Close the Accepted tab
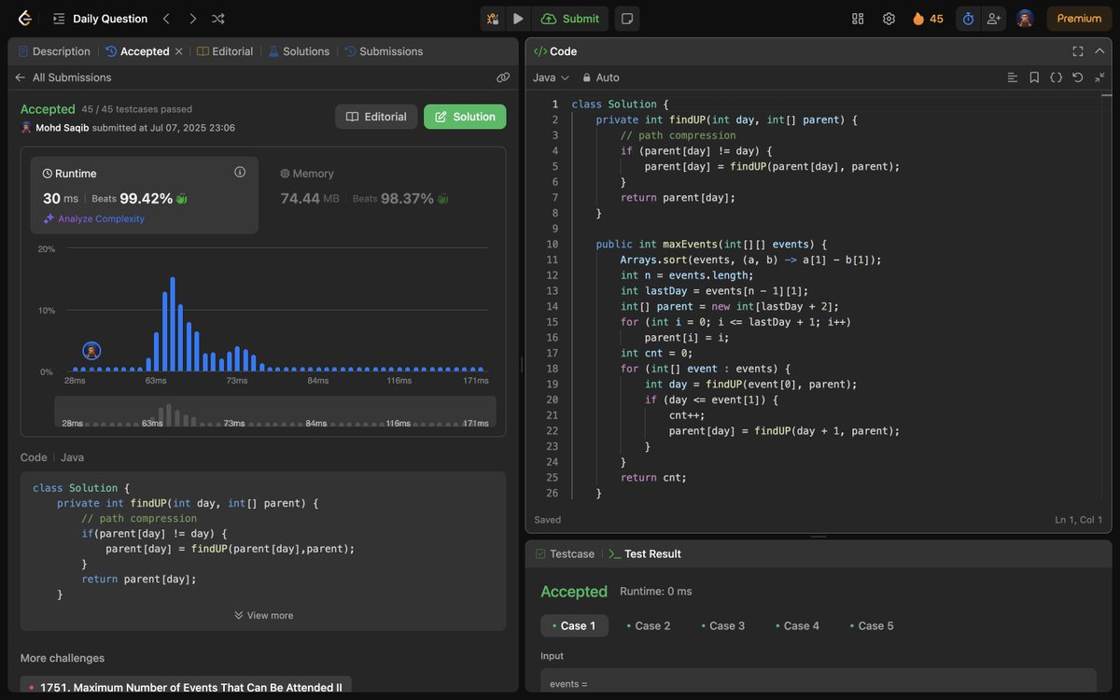This screenshot has width=1120, height=700. (x=178, y=51)
